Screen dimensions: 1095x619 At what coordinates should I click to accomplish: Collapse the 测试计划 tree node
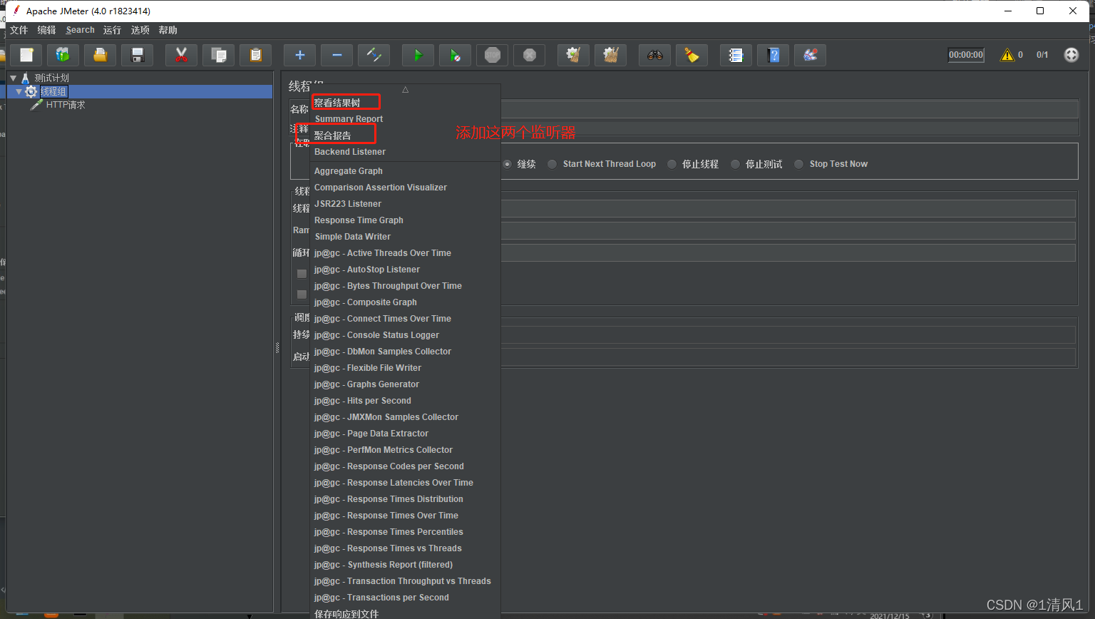(x=13, y=78)
